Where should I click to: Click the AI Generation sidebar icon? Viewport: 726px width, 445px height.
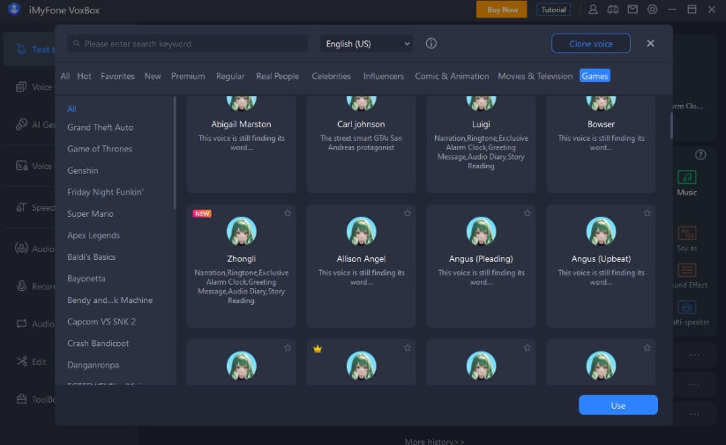click(x=21, y=124)
